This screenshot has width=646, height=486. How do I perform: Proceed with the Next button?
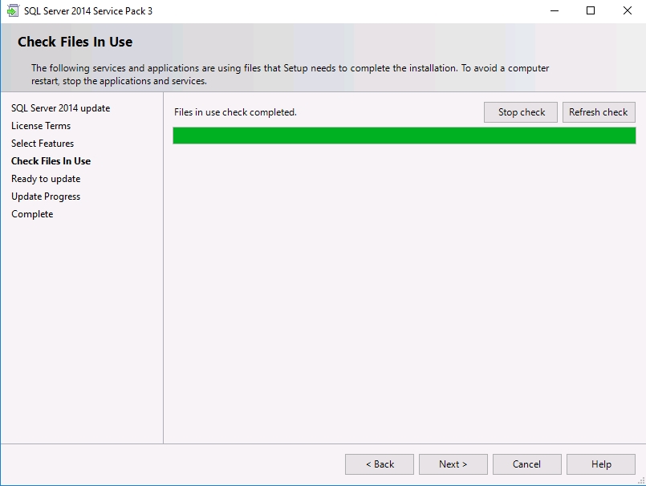coord(453,464)
